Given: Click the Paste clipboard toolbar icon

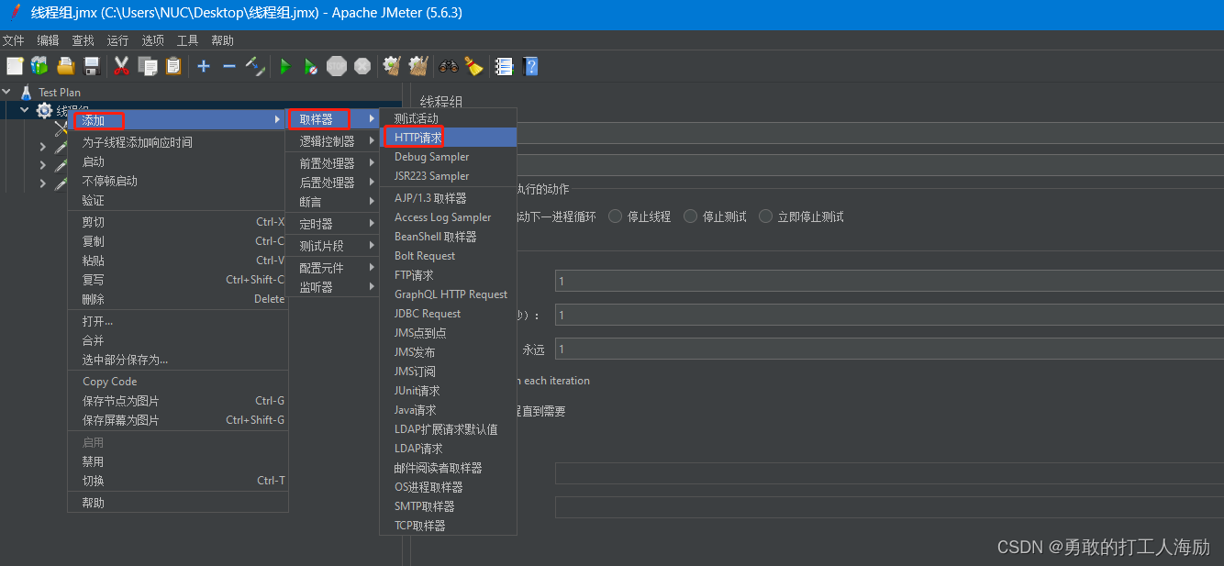Looking at the screenshot, I should point(173,66).
